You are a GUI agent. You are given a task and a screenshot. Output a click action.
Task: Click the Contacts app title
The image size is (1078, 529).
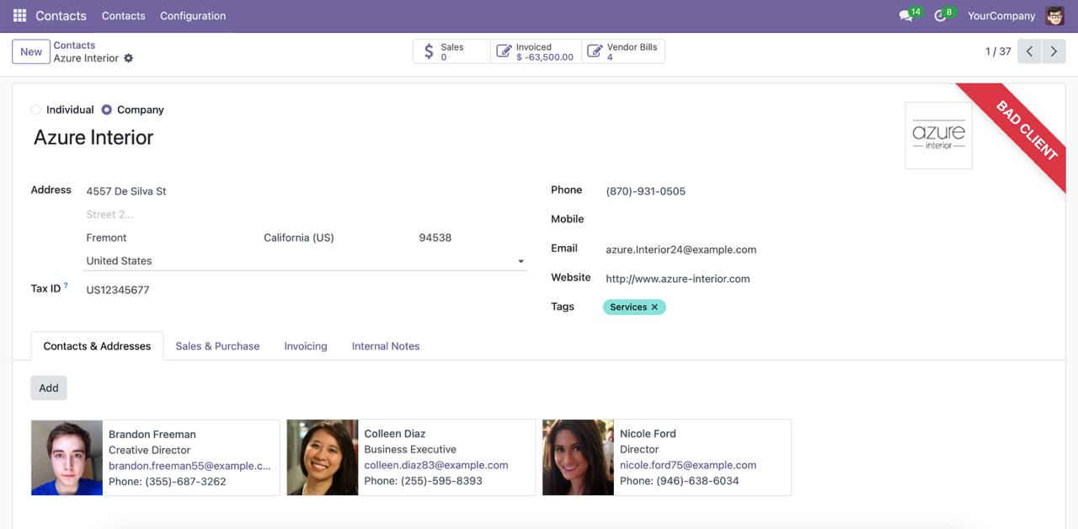pyautogui.click(x=61, y=15)
